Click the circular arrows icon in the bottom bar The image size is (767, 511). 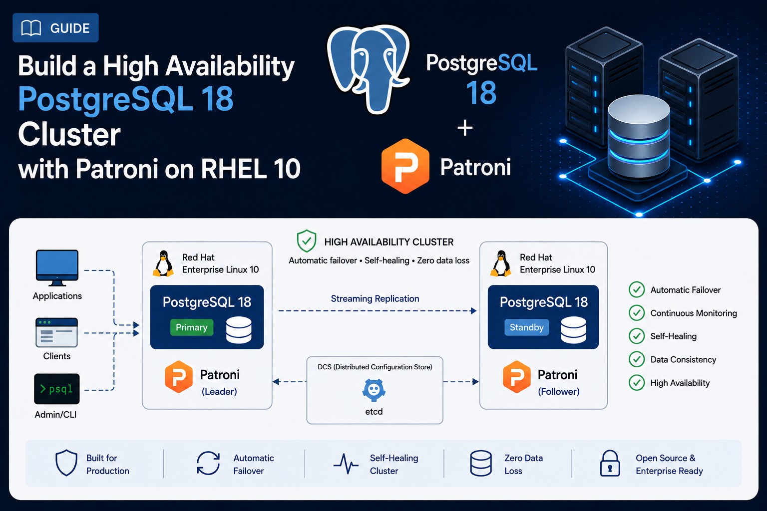tap(208, 463)
